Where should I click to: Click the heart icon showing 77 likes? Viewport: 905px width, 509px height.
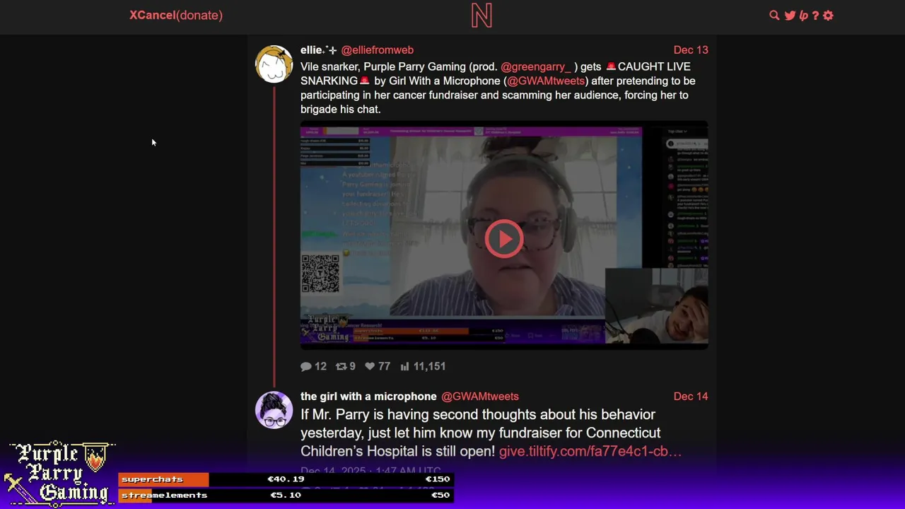tap(370, 366)
